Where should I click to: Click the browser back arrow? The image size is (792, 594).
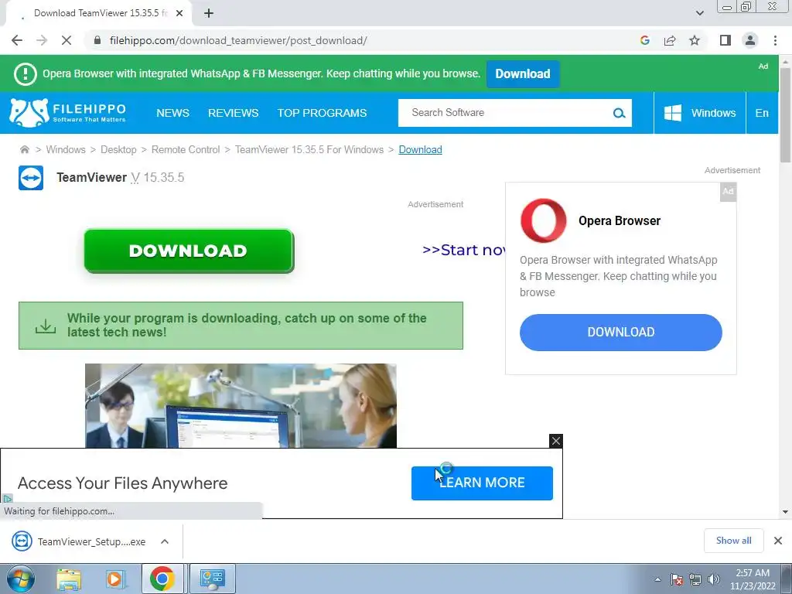(x=17, y=40)
